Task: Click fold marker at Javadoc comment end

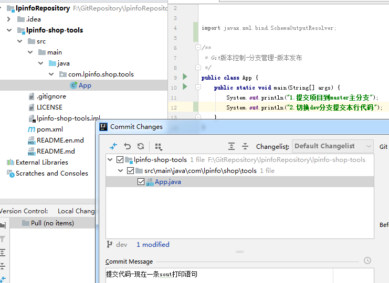Action: click(198, 68)
